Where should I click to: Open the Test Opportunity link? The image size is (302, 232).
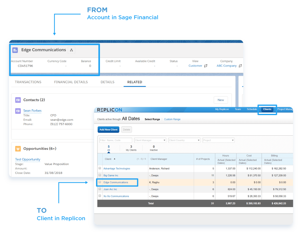click(x=28, y=159)
